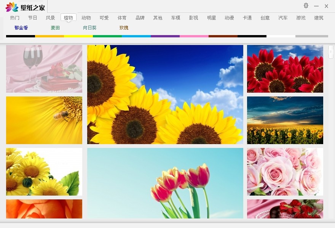
Task: Open the yellow daisies on white wallpaper
Action: (x=44, y=172)
